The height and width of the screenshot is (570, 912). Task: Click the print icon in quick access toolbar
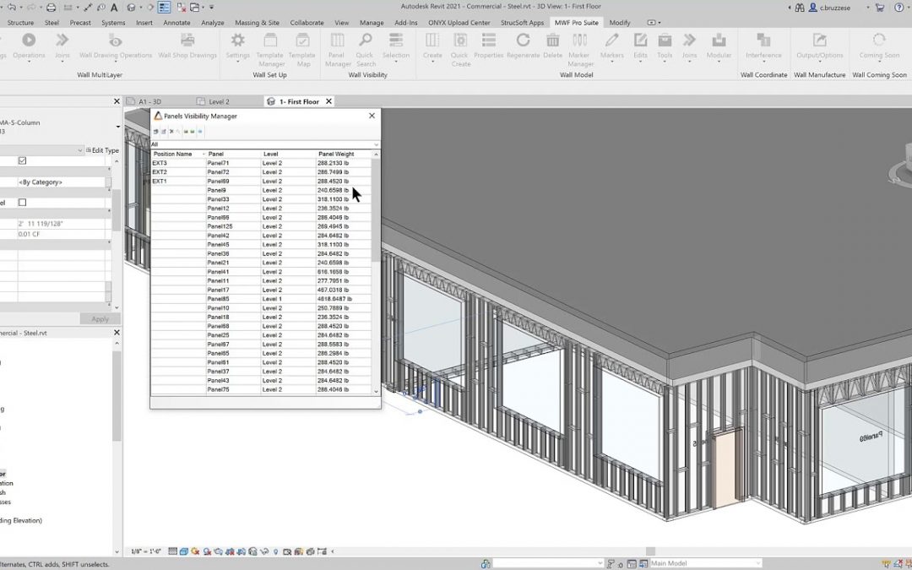coord(52,7)
